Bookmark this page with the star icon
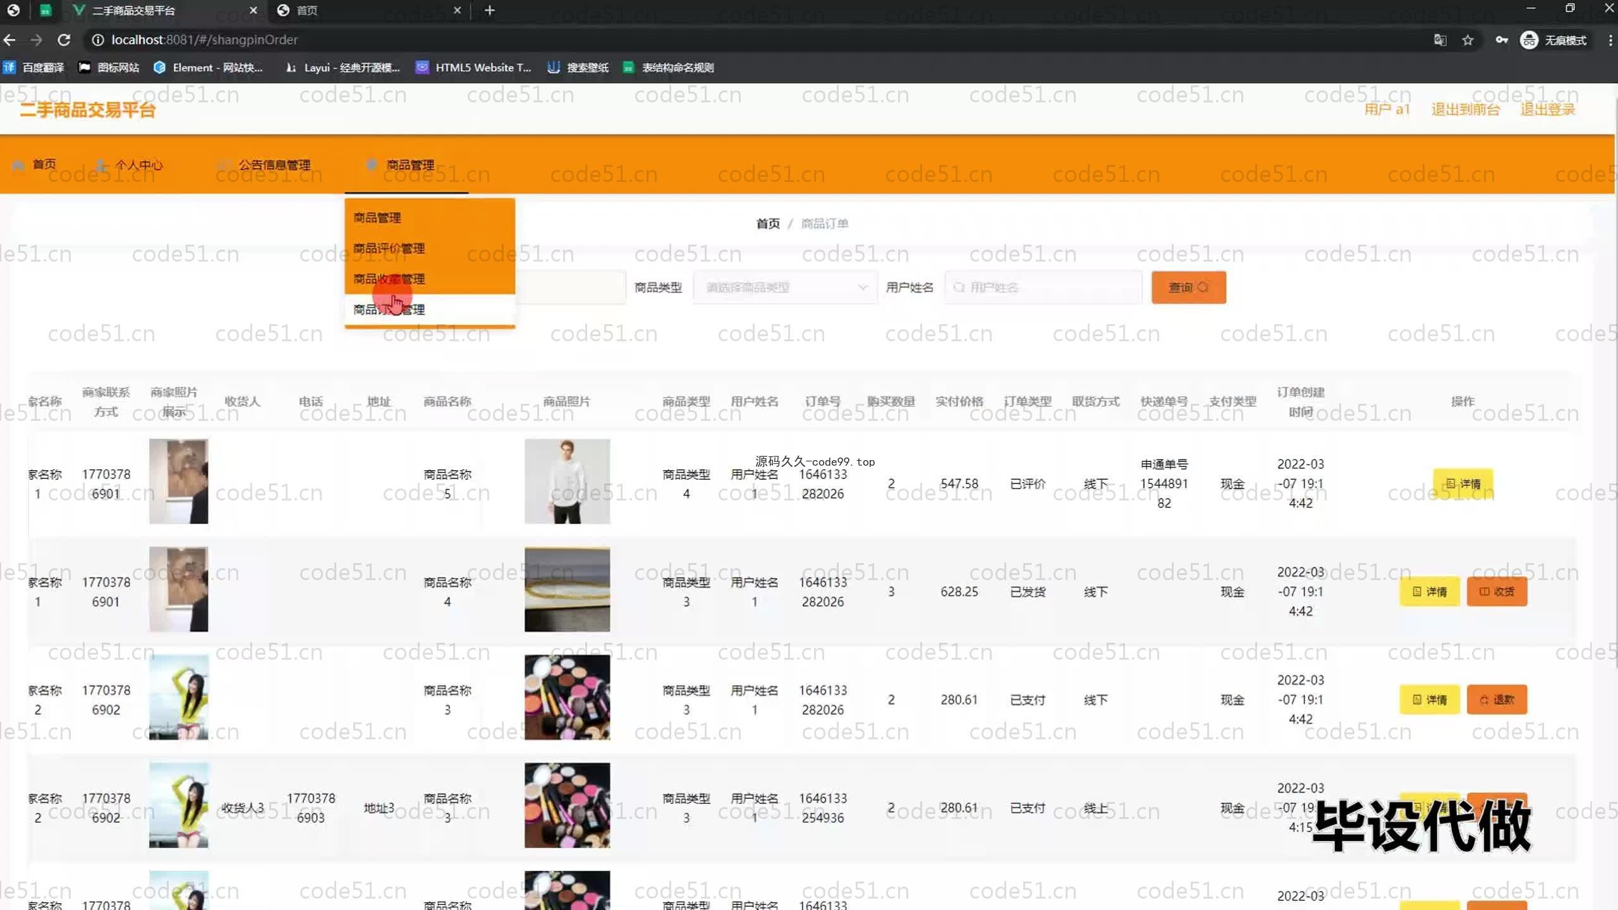The image size is (1618, 910). pos(1468,40)
